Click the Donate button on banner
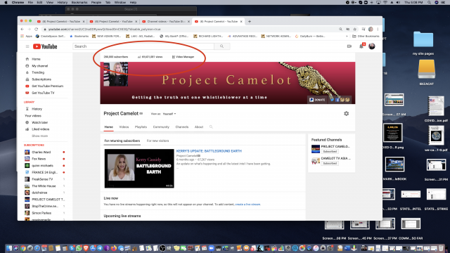Screen dimensions: 450x253 [317, 100]
